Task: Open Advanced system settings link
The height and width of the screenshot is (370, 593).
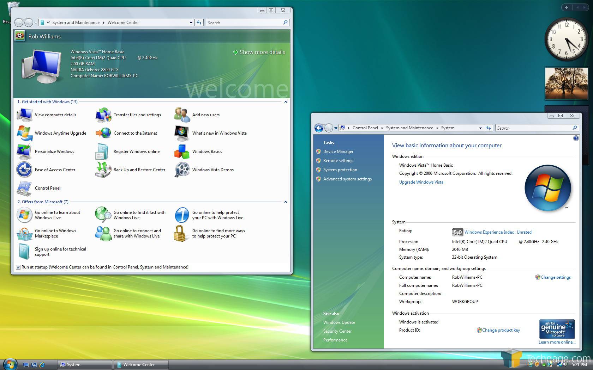Action: [347, 179]
